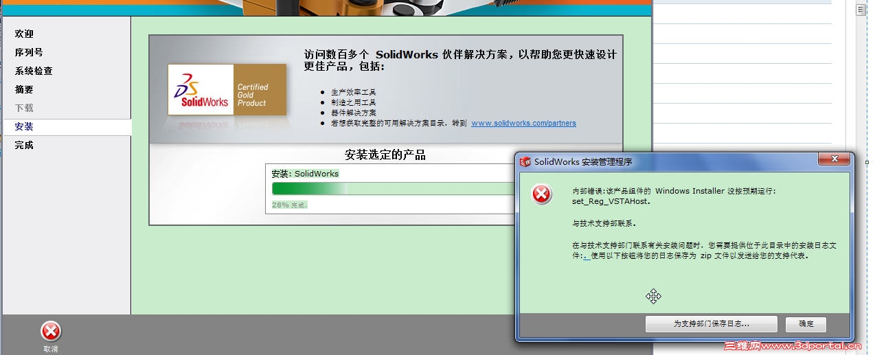Click the SolidWorks Certified Gold Product logo

(x=227, y=89)
